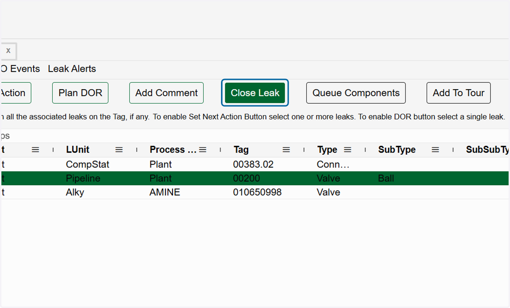Close the tab with the x button

8,51
